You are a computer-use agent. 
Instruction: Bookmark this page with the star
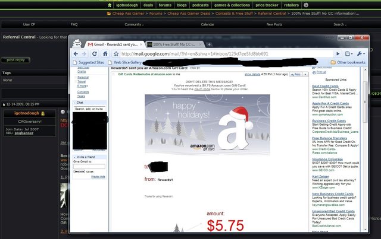click(x=116, y=54)
